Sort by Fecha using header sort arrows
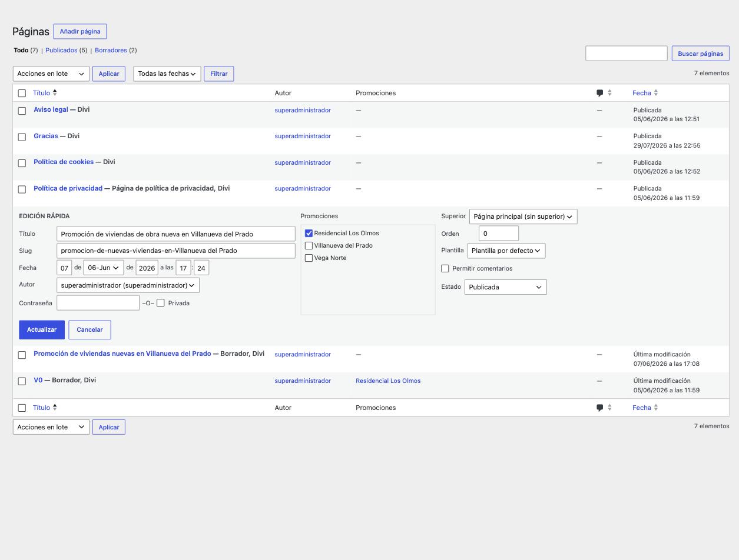This screenshot has height=560, width=739. [656, 93]
